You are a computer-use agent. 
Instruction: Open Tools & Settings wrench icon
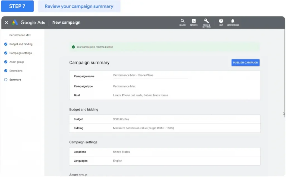click(206, 21)
